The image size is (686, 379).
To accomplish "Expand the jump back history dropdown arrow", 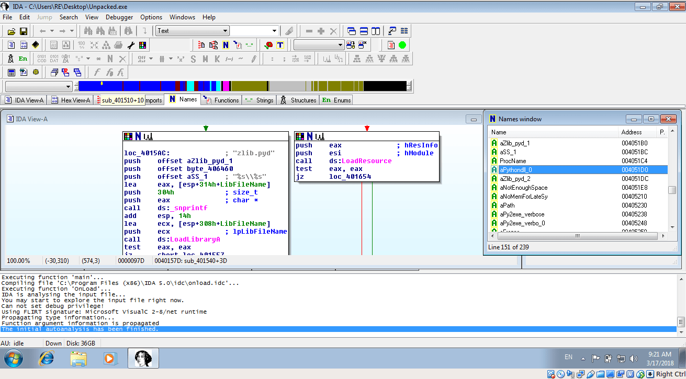I will [52, 31].
